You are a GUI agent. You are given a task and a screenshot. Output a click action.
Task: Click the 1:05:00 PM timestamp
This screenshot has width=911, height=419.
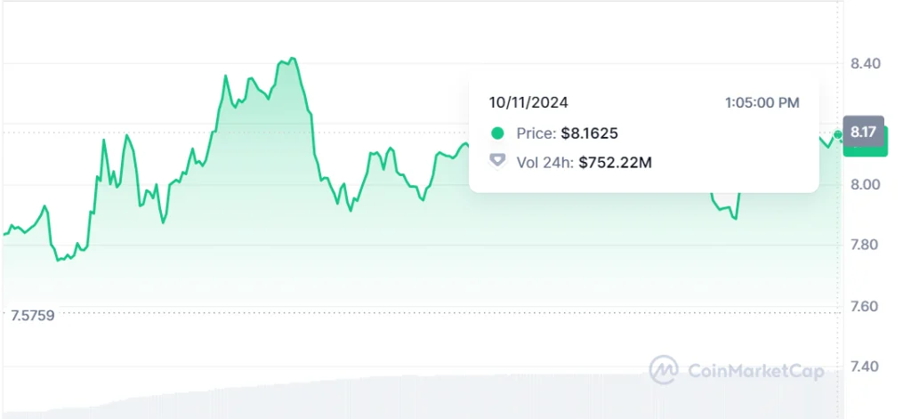[x=762, y=102]
